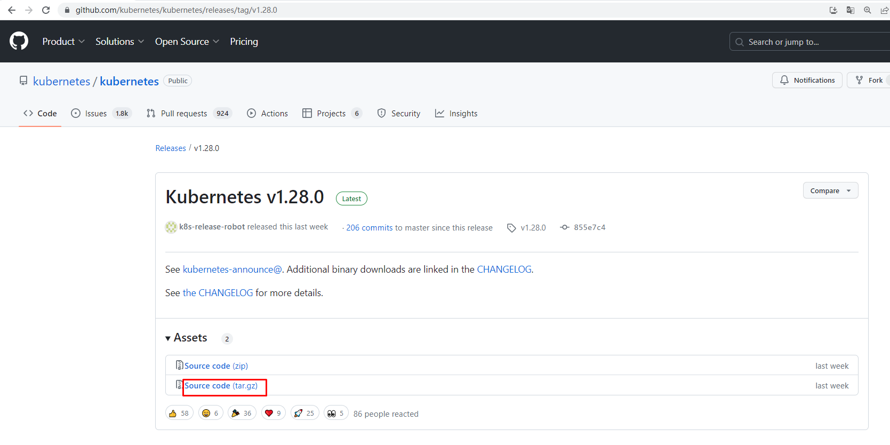React with the thumbs up emoji
The image size is (890, 445).
coord(179,413)
